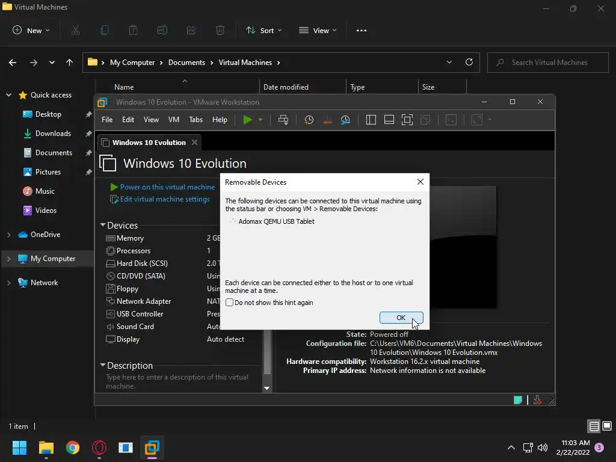The height and width of the screenshot is (462, 616).
Task: Click Delete trash icon in File Explorer
Action: 220,30
